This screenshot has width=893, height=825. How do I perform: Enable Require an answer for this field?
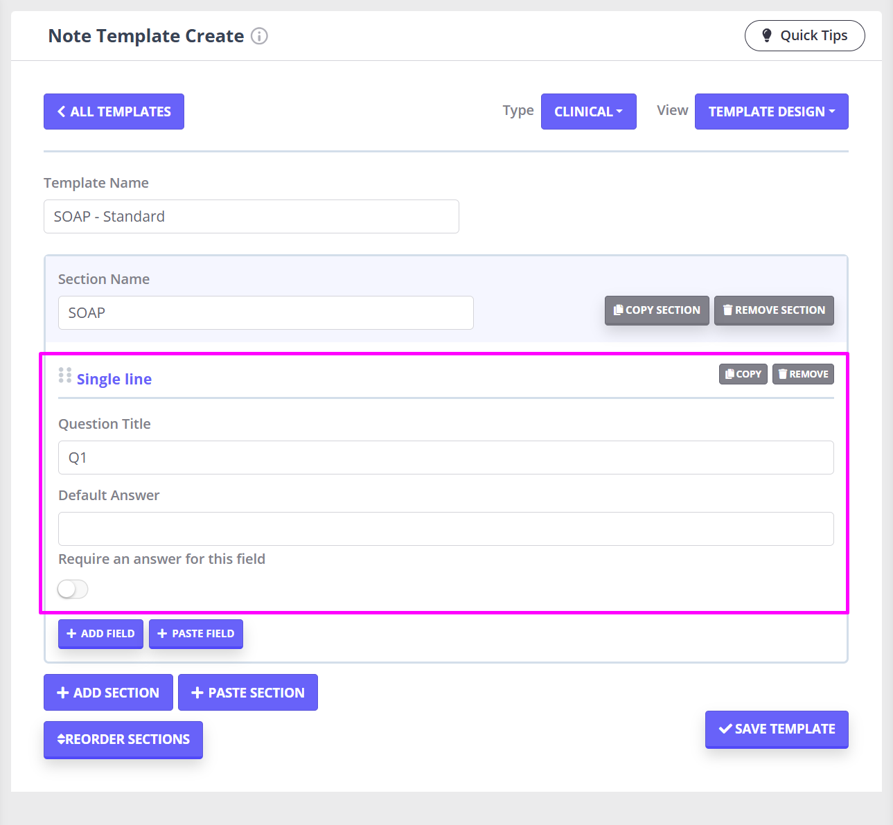[x=72, y=589]
